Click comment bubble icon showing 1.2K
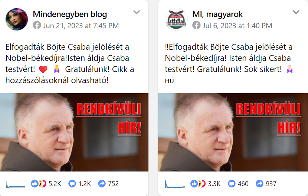Screen dimensions: 308x196 (72, 184)
